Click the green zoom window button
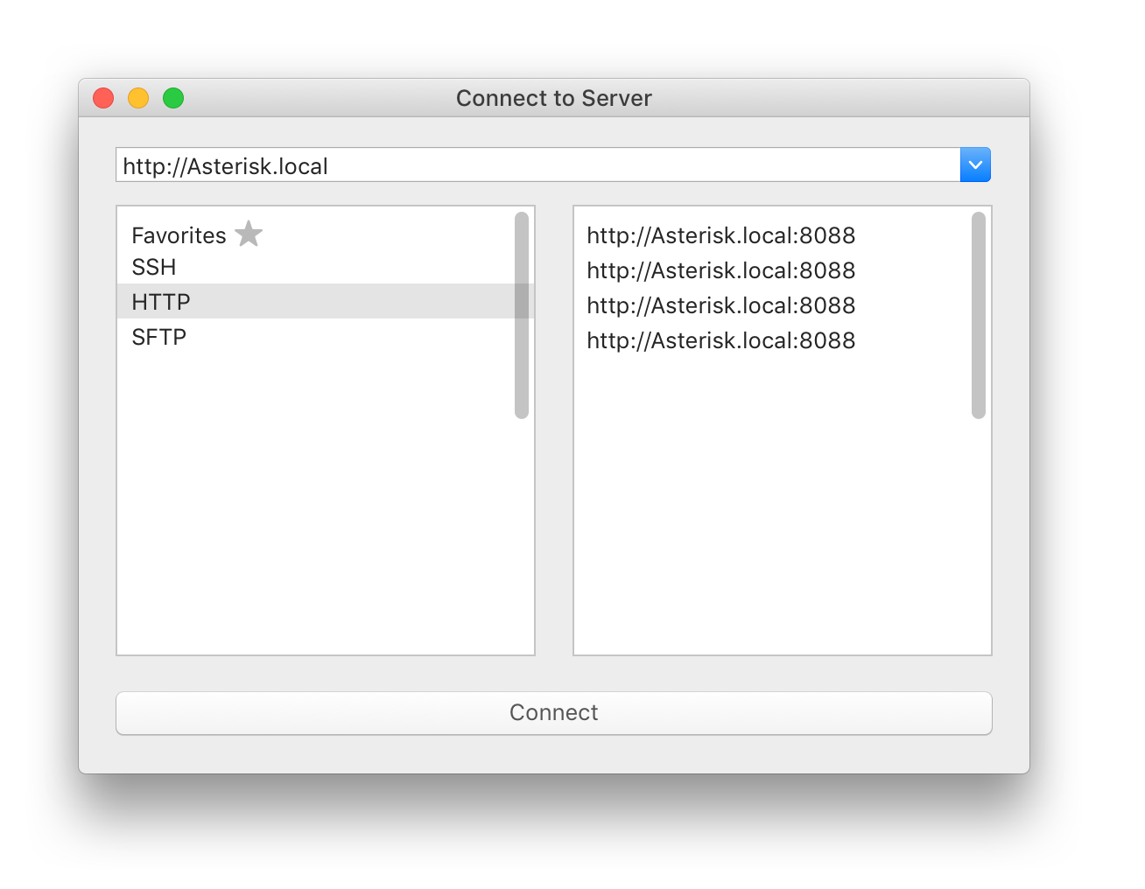Viewport: 1145px width, 889px height. click(173, 98)
